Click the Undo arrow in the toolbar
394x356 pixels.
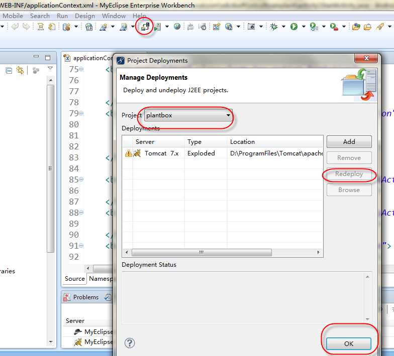15,26
